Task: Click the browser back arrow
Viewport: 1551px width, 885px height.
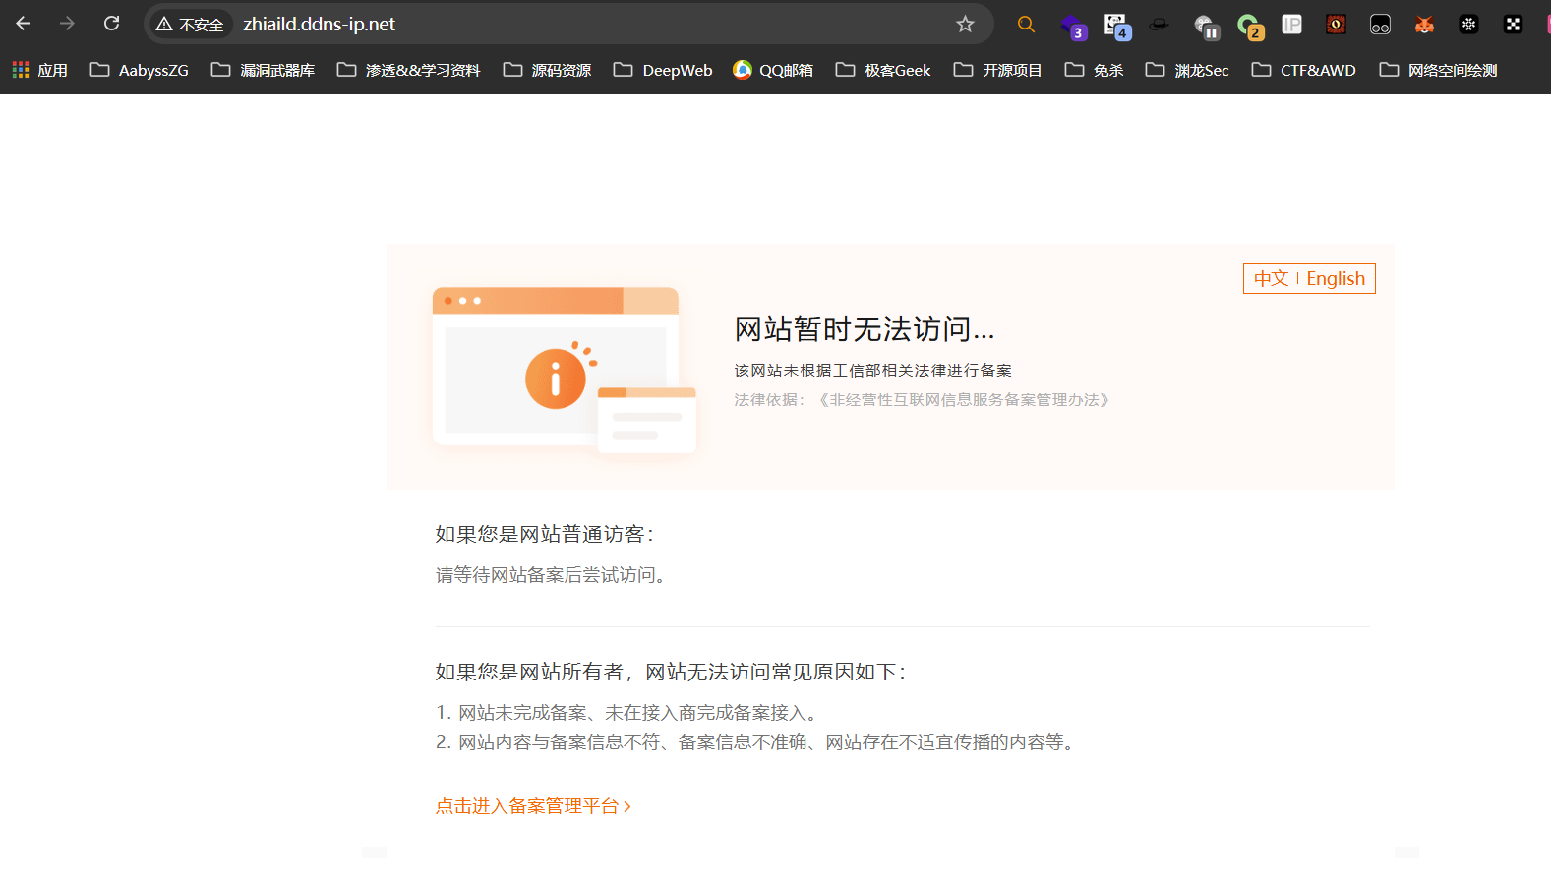Action: coord(24,24)
